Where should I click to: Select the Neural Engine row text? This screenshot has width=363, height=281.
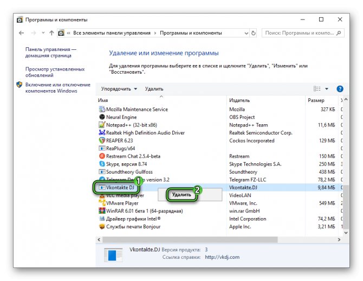point(121,117)
